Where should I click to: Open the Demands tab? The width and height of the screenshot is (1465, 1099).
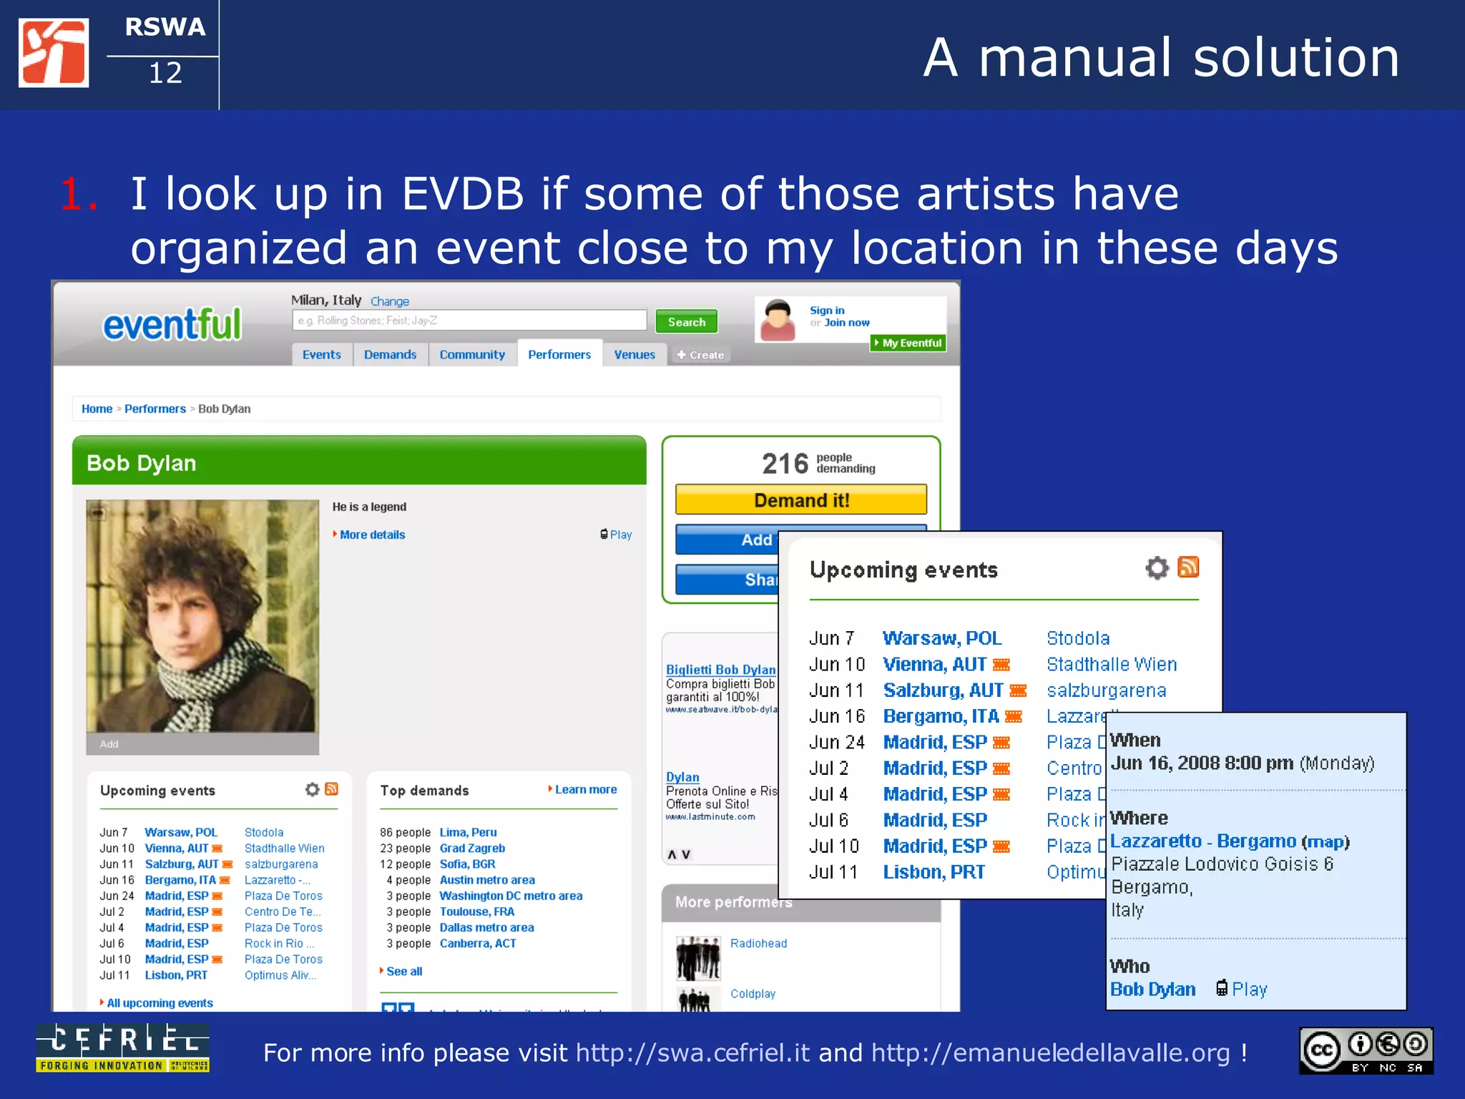pyautogui.click(x=390, y=354)
